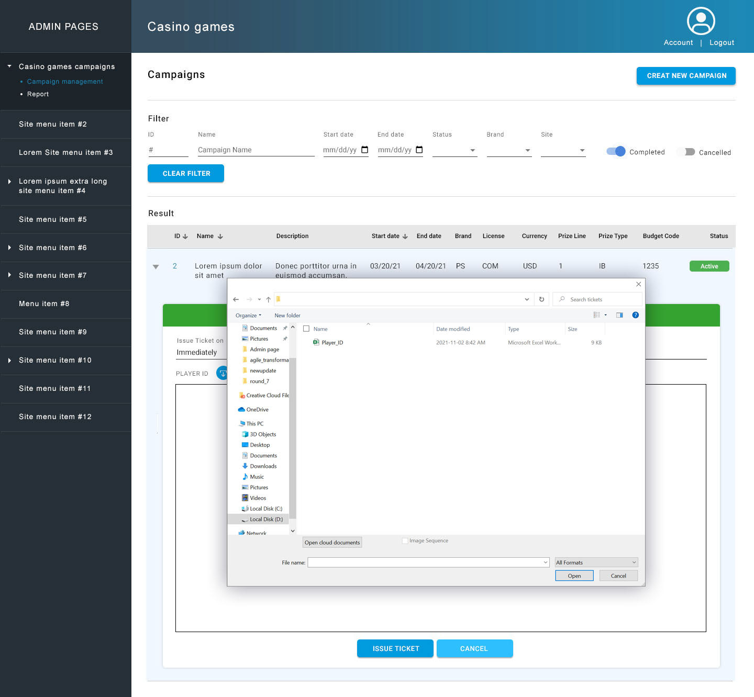This screenshot has height=697, width=754.
Task: Open Music under This PC
Action: point(253,477)
